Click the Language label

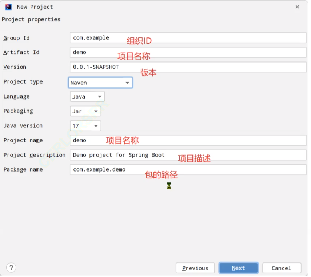click(x=17, y=97)
